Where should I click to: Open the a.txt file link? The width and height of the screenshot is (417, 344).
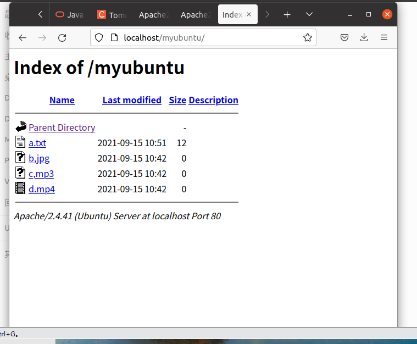[37, 143]
